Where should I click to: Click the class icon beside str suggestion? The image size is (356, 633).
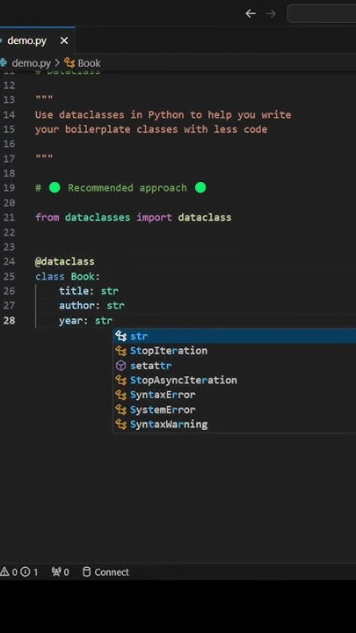[x=120, y=336]
